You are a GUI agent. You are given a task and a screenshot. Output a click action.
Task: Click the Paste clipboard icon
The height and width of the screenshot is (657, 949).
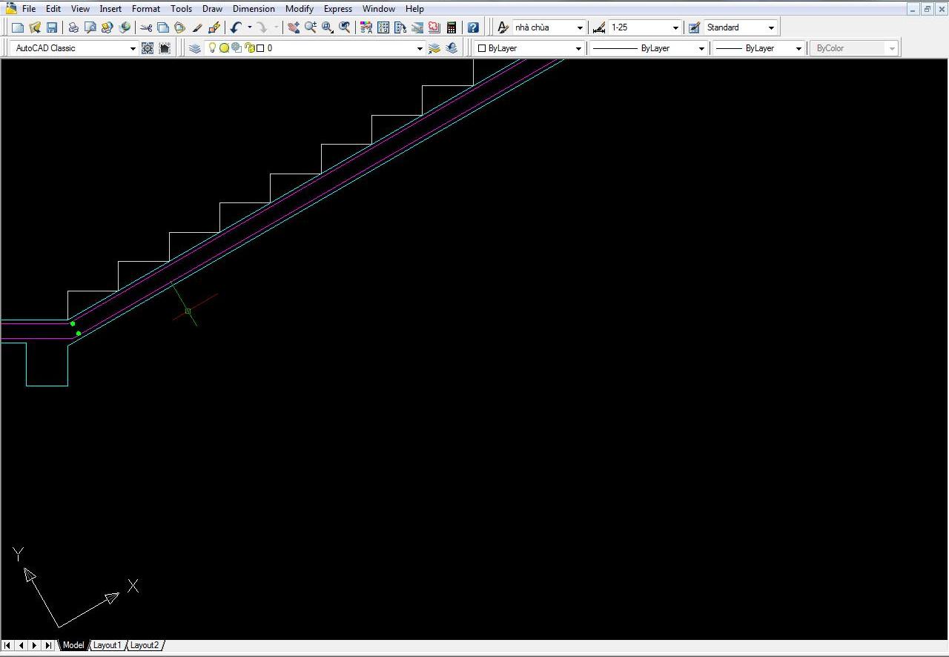point(180,27)
